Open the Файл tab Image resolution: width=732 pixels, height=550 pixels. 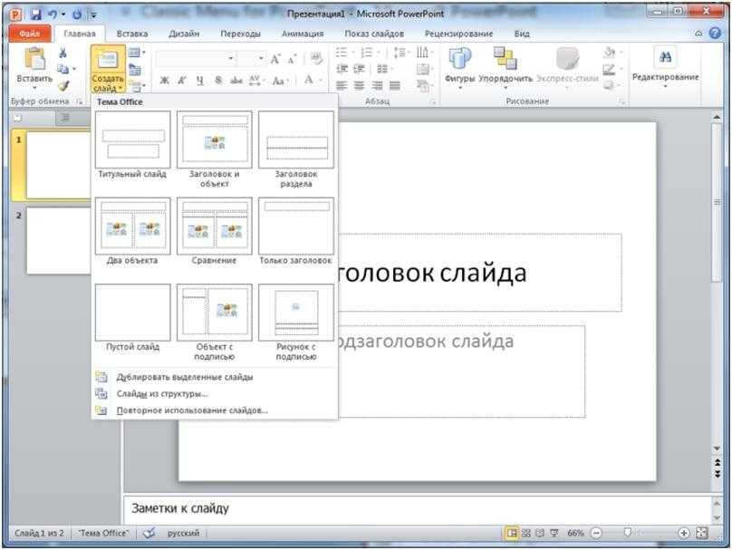pos(29,34)
